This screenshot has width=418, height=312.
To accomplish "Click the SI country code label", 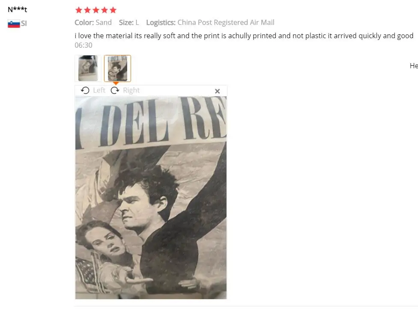I will click(x=24, y=24).
